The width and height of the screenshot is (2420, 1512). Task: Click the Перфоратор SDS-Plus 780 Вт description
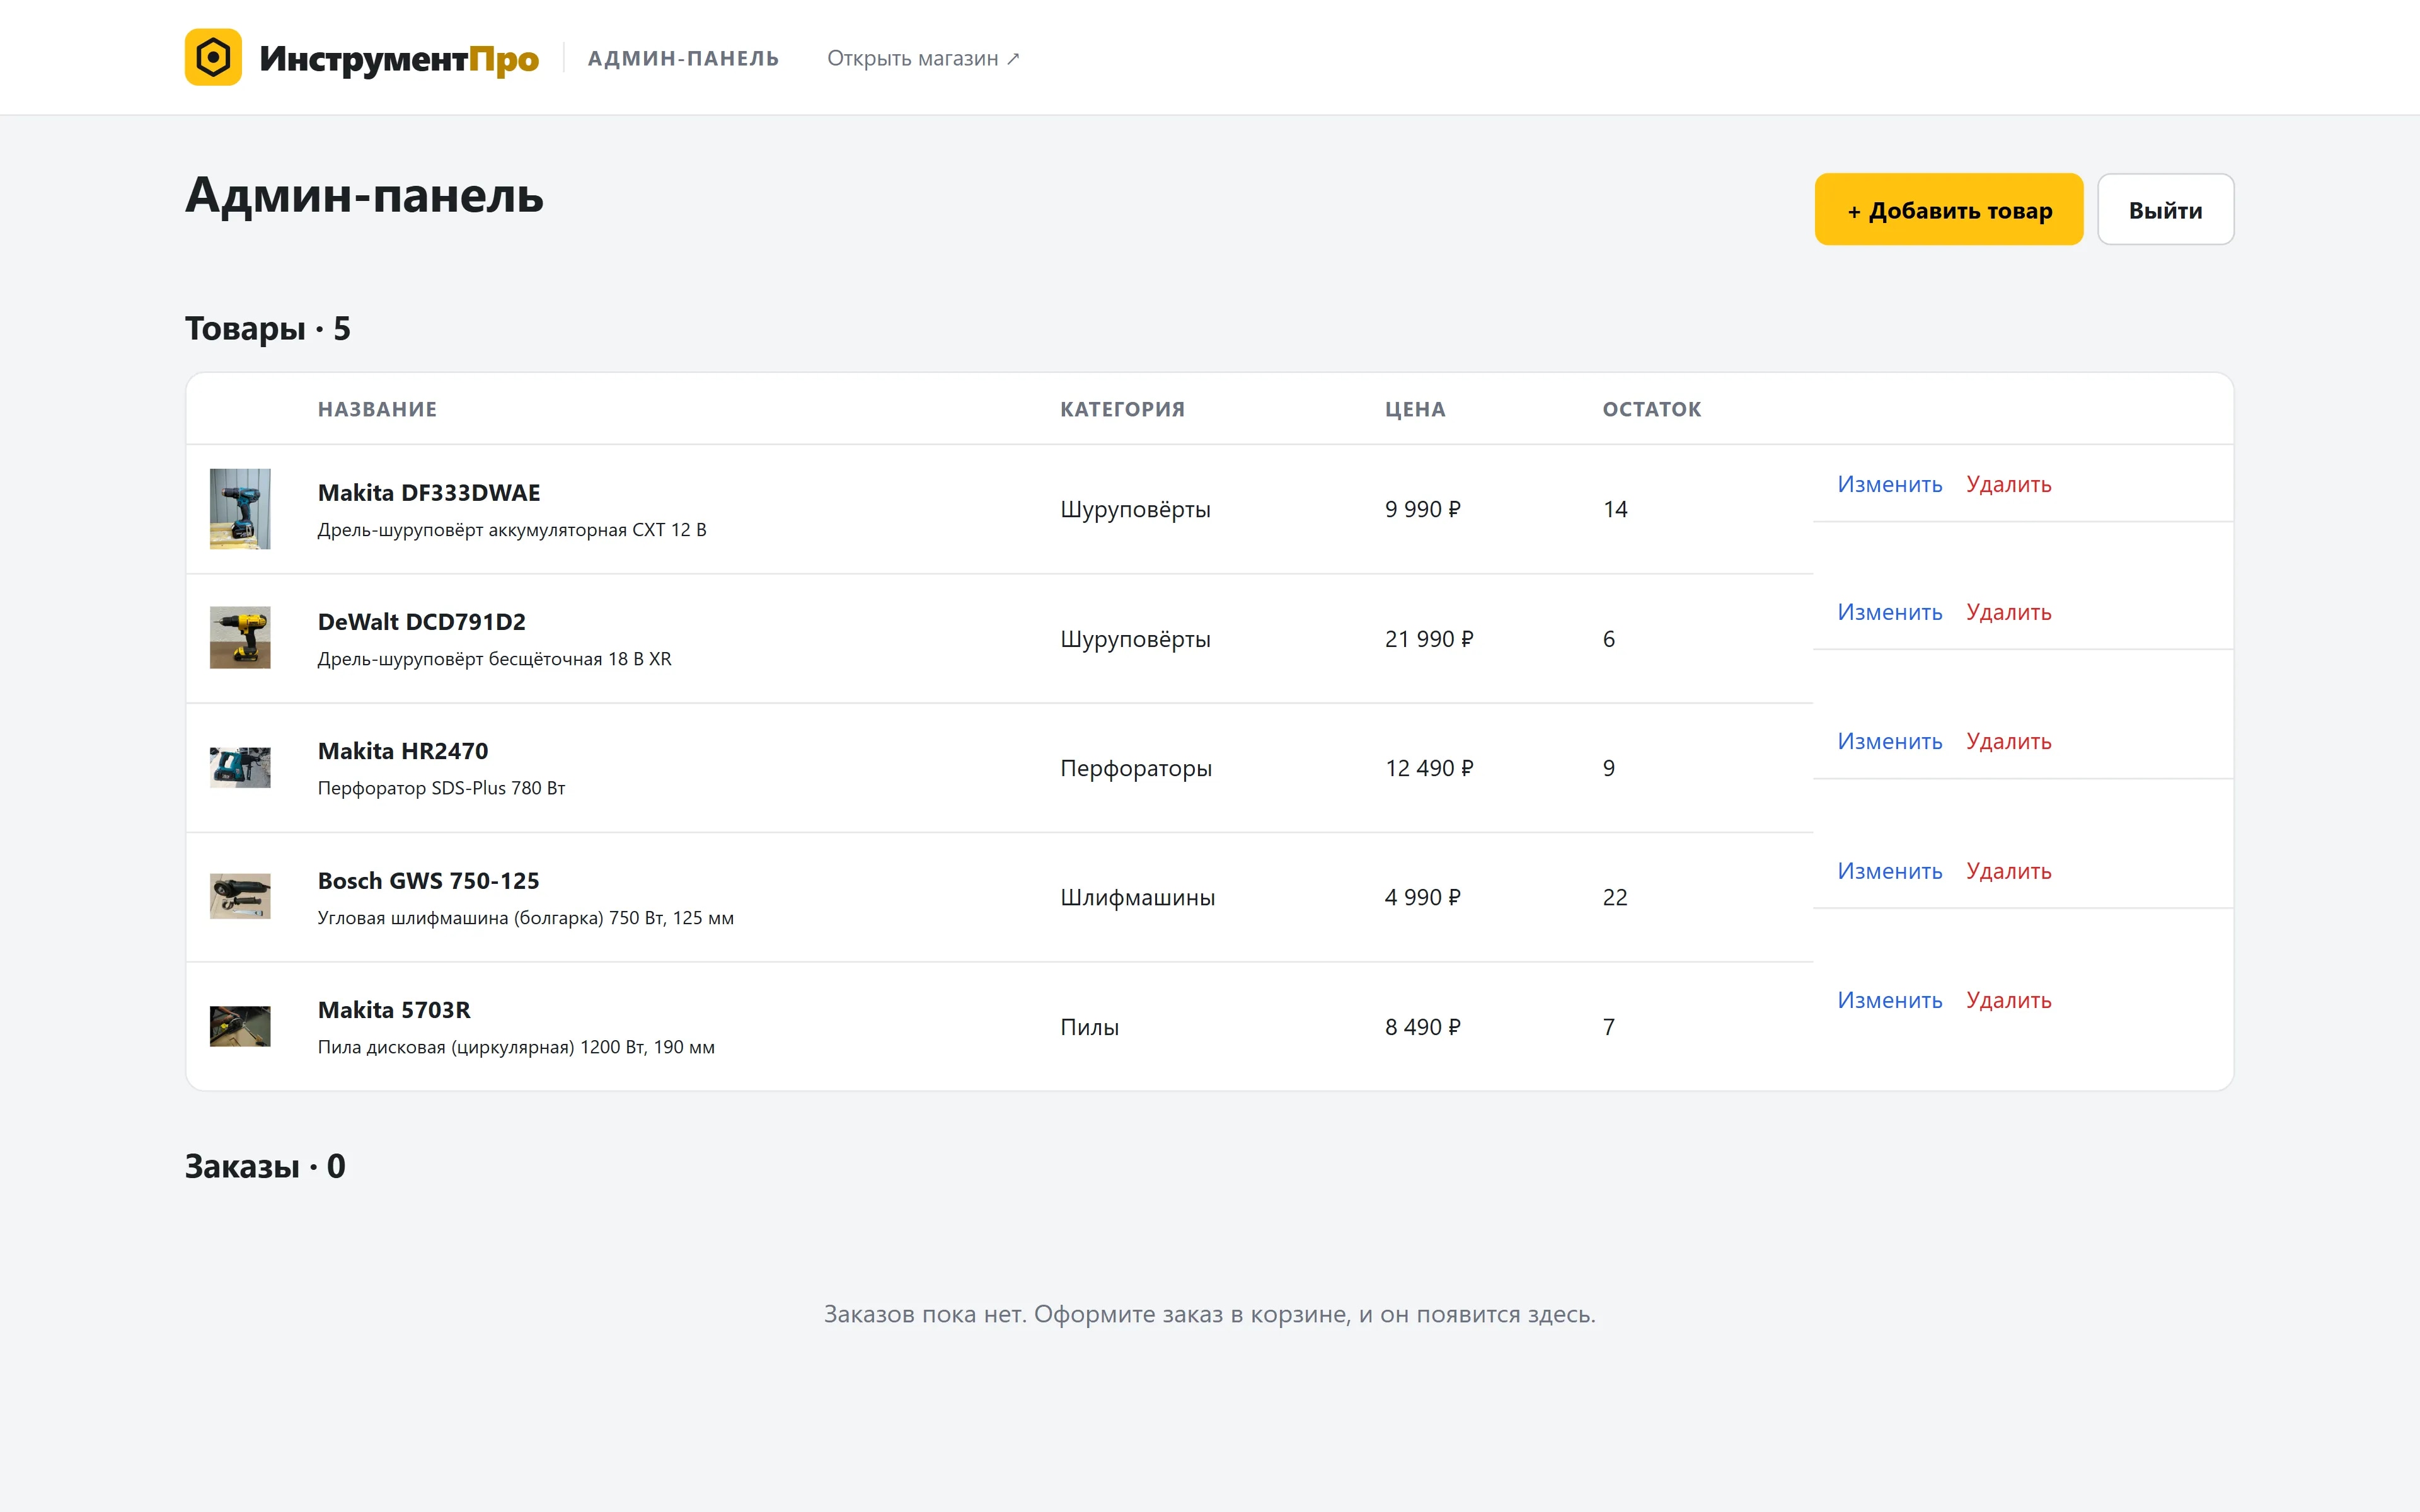click(x=441, y=788)
